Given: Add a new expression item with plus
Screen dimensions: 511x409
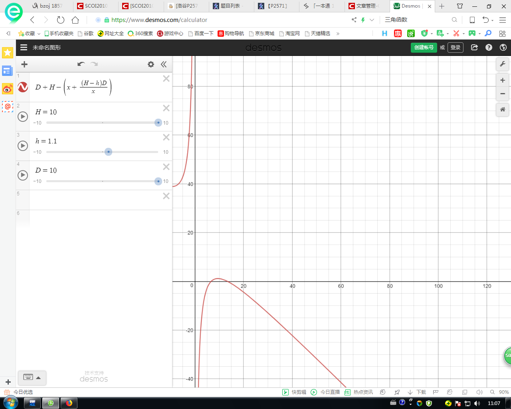Looking at the screenshot, I should tap(24, 64).
